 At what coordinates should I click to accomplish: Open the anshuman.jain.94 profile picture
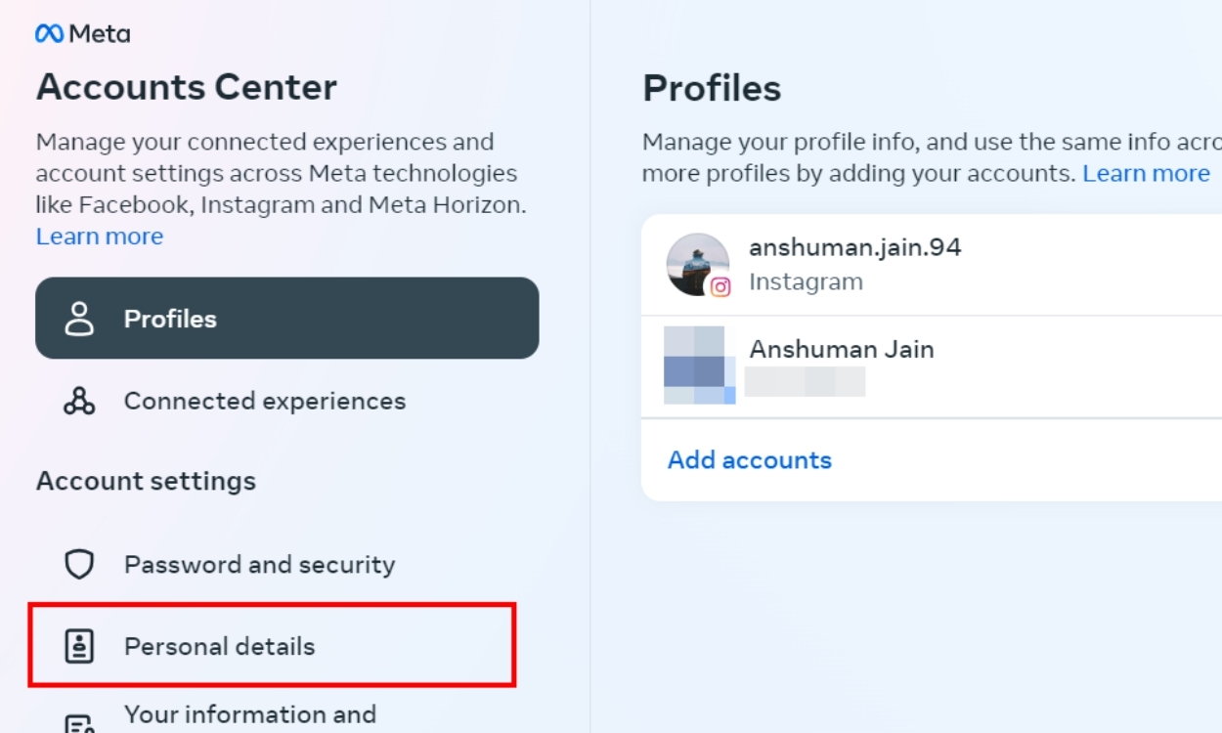[695, 262]
